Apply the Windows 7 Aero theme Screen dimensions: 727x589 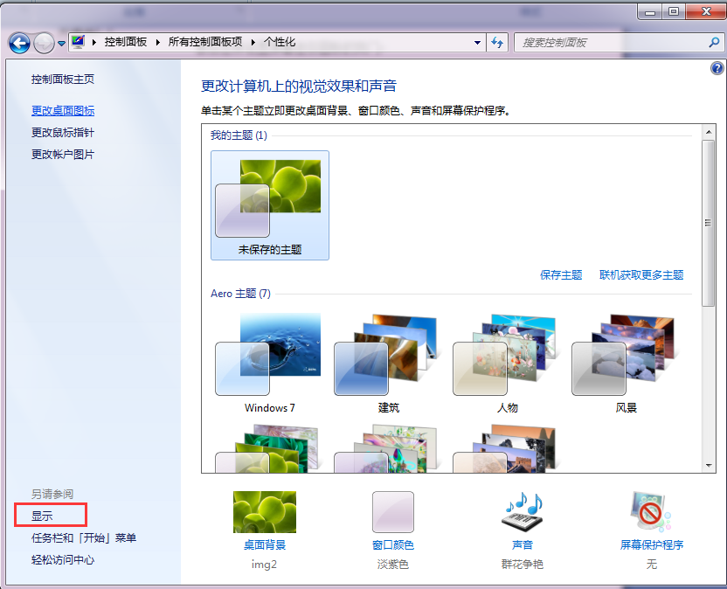[x=269, y=364]
